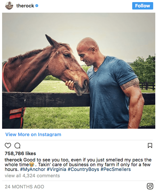View all 4,324 comments
This screenshot has width=160, height=191.
click(32, 176)
